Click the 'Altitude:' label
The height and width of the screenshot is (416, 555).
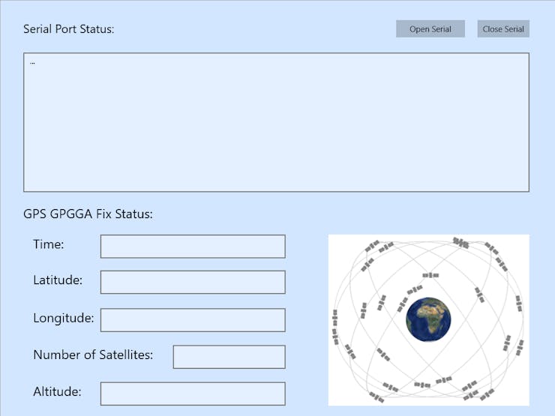pyautogui.click(x=57, y=391)
